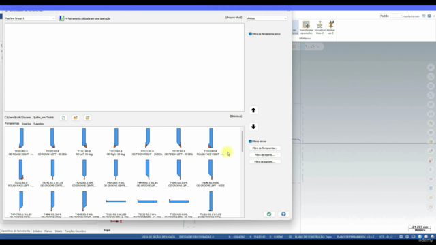
Task: Open the Funções Recentes bottom tab
Action: click(76, 231)
